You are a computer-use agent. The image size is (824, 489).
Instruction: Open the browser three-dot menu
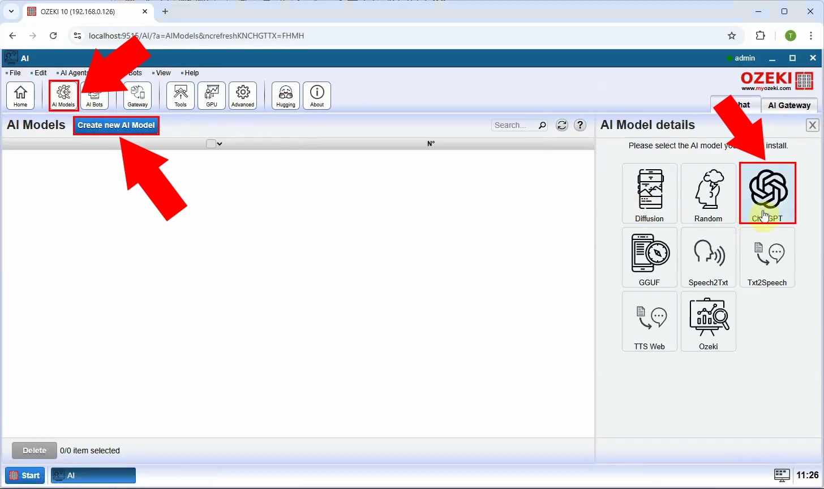(812, 36)
